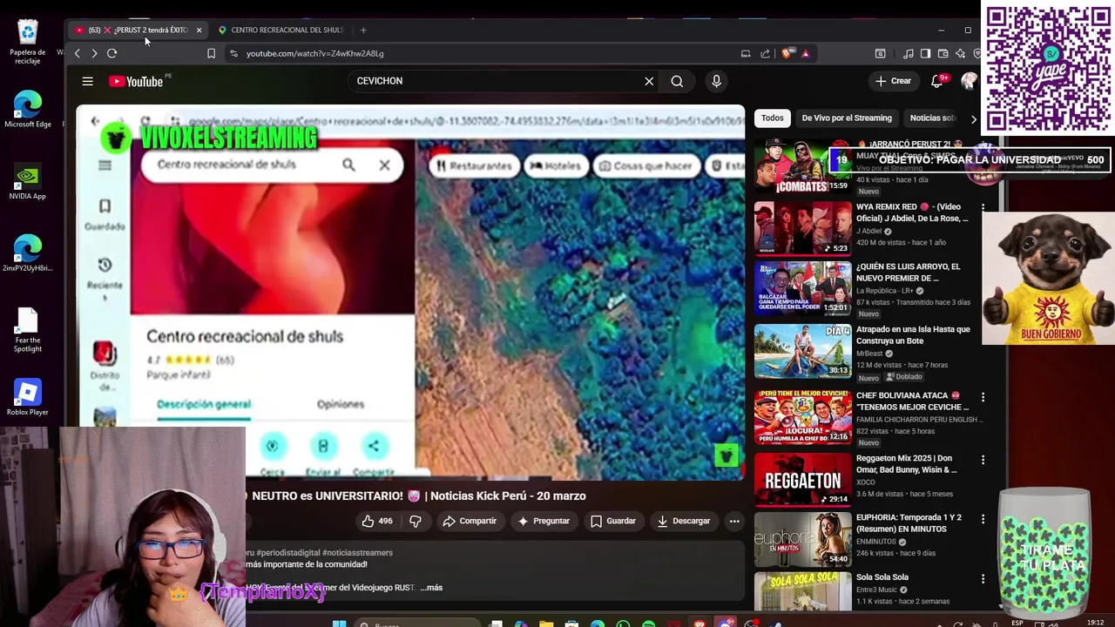This screenshot has height=627, width=1115.
Task: Open more actions ellipsis below the video
Action: (734, 521)
